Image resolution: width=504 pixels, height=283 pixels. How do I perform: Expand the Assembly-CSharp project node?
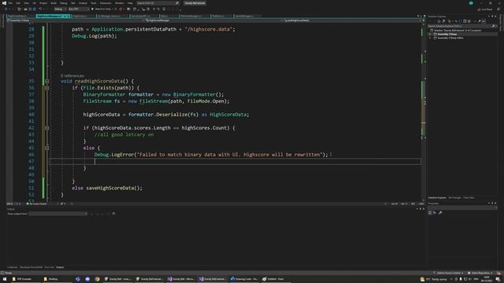point(430,34)
